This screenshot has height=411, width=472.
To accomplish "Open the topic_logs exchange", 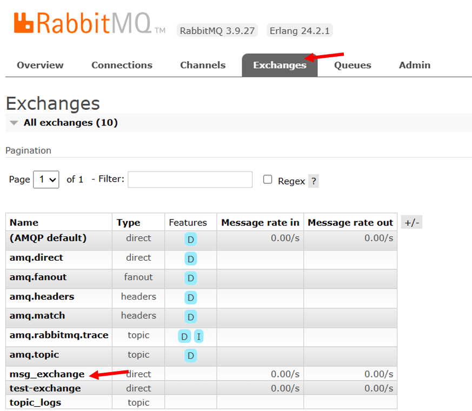I will [35, 402].
